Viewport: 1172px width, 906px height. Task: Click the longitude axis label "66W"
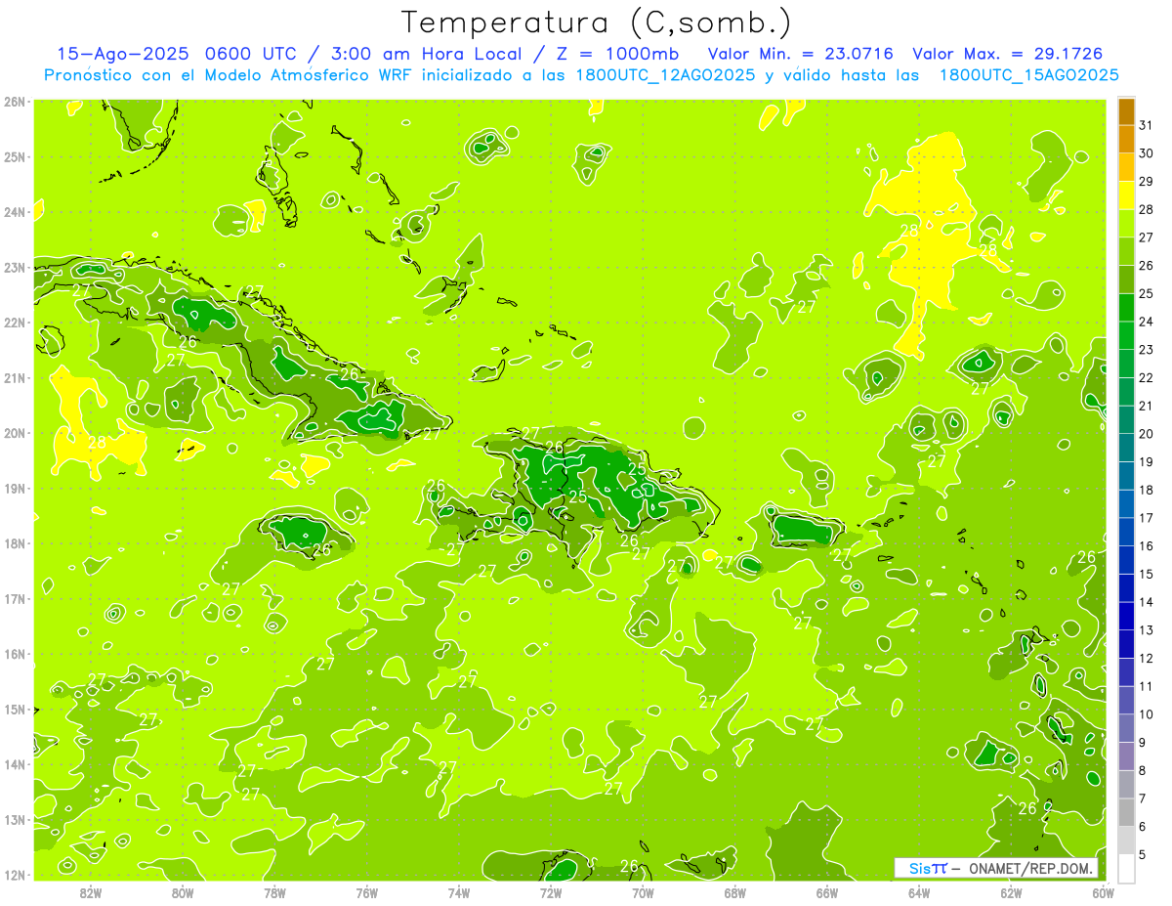[827, 893]
